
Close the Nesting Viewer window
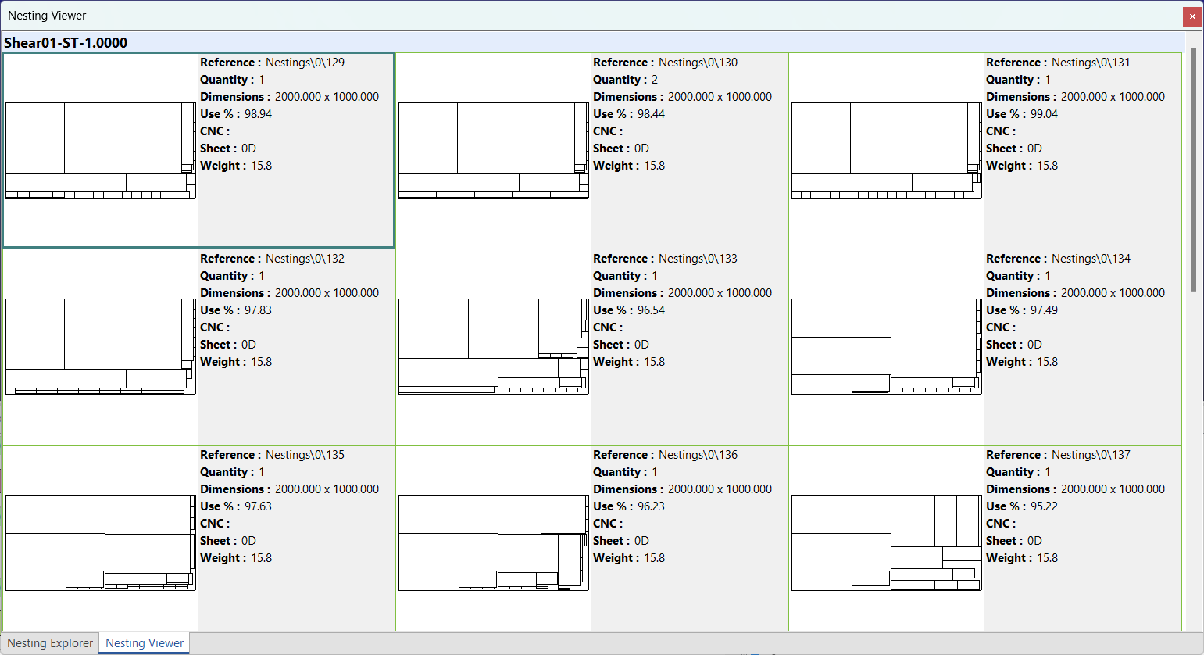[1192, 16]
